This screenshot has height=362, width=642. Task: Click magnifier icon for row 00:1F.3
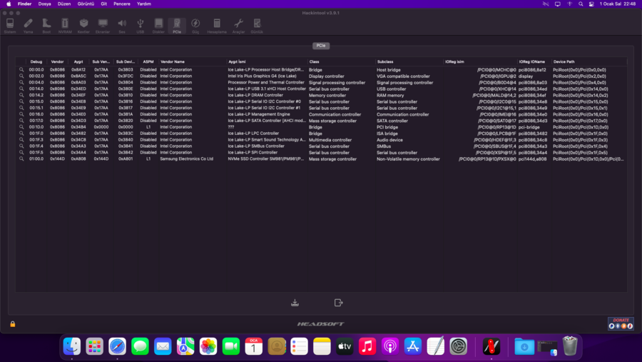21,140
